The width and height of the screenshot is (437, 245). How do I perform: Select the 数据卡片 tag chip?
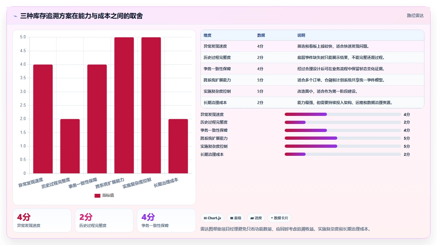[x=279, y=218]
